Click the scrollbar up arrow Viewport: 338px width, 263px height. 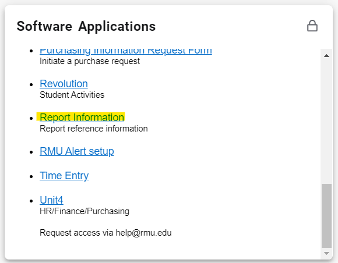pos(326,56)
